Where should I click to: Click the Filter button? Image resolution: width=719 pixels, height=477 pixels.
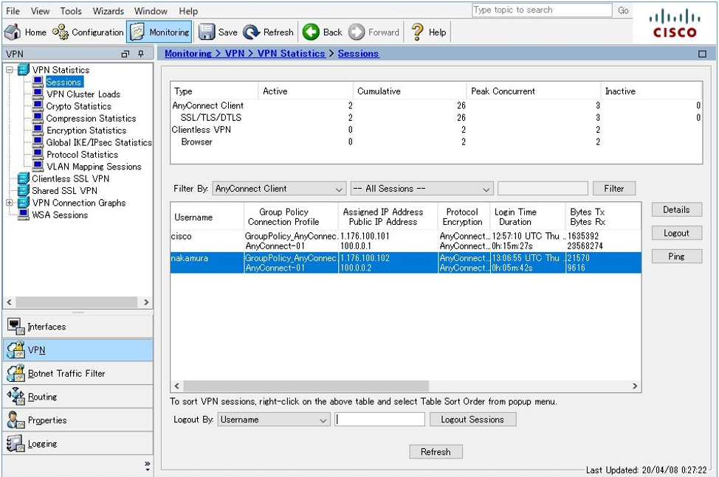pos(613,189)
